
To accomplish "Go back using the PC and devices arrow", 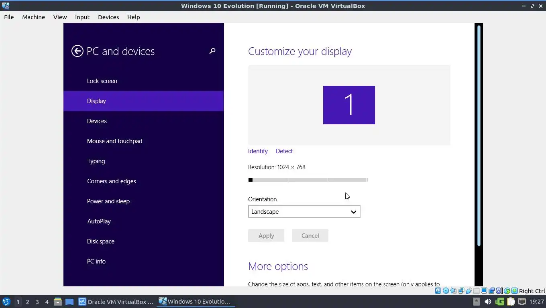I will 77,51.
